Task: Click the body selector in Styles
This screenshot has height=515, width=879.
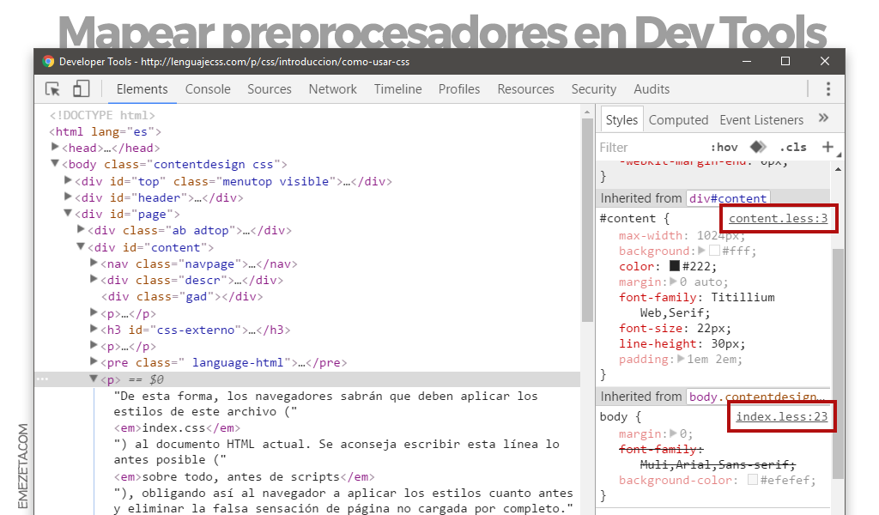Action: (x=613, y=417)
